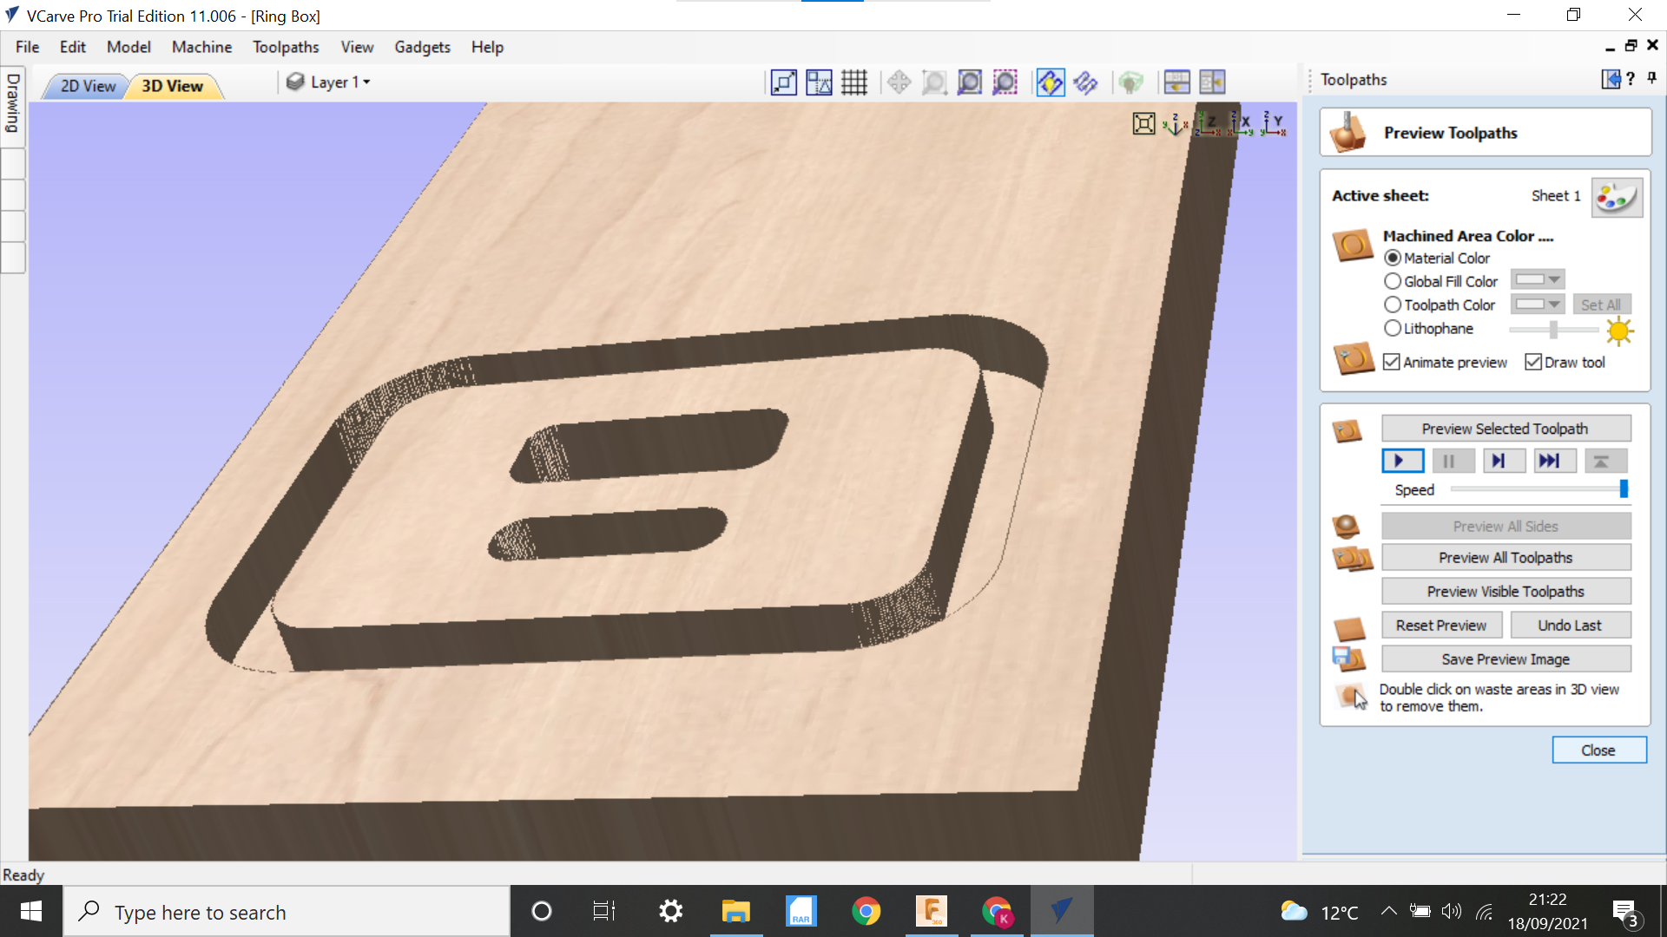Disable the Draw tool checkbox

1533,362
